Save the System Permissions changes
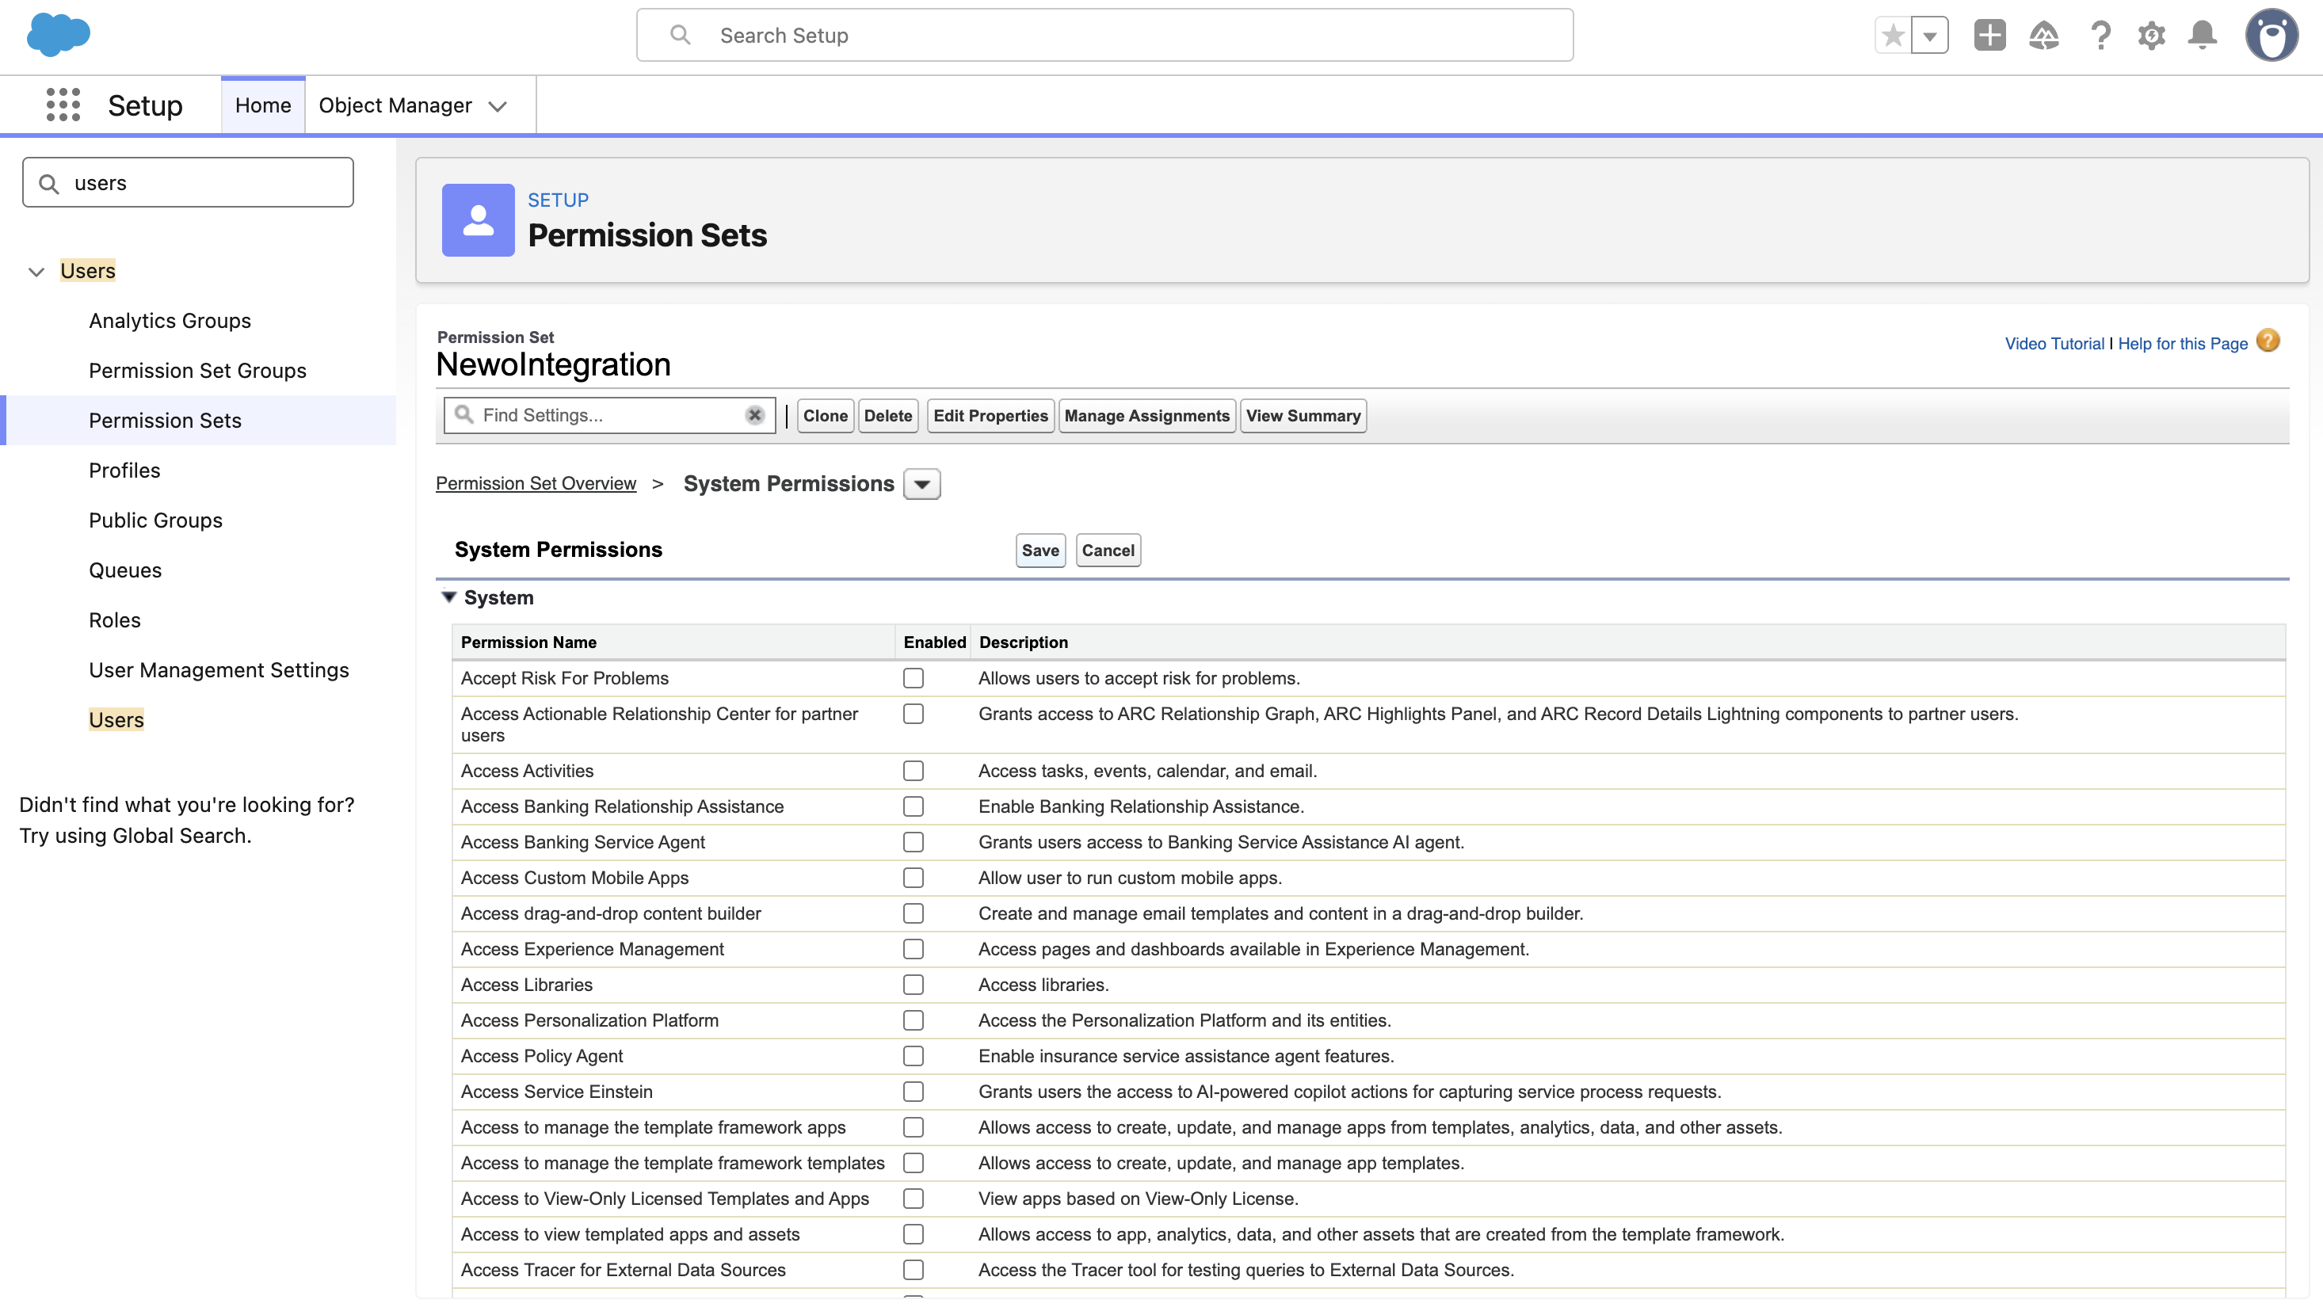The width and height of the screenshot is (2323, 1315). pos(1040,550)
